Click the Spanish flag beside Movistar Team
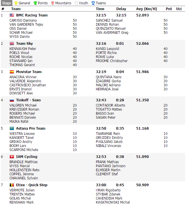 click(x=12, y=72)
